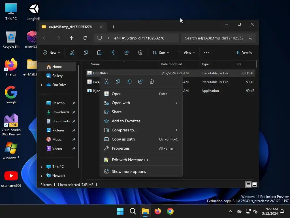Open the Start menu on the taskbar

tap(120, 211)
